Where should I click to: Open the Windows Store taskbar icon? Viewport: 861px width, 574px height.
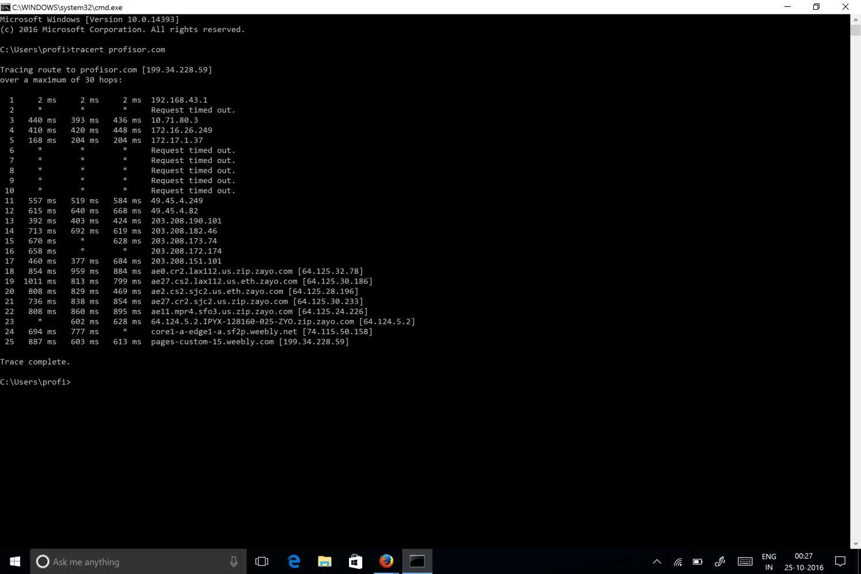pyautogui.click(x=355, y=561)
